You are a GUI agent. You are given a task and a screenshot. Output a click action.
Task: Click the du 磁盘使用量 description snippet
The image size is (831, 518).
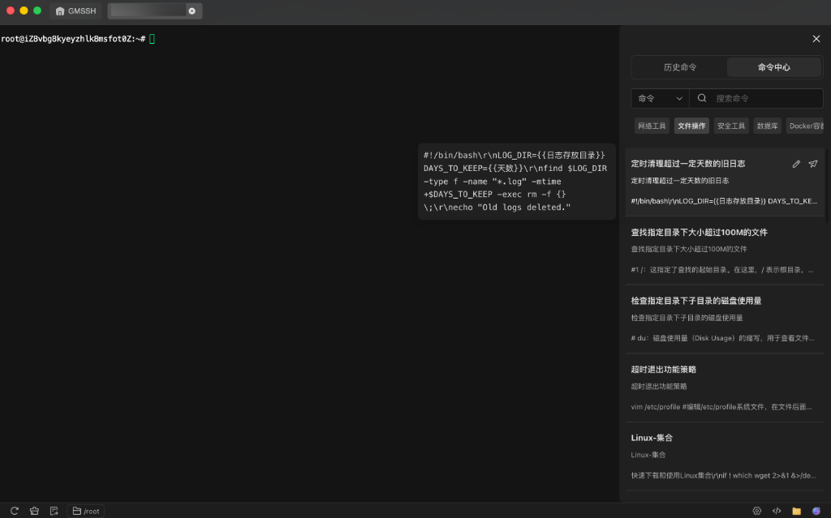(x=722, y=338)
